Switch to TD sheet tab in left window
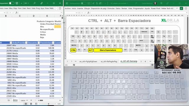 (9, 100)
